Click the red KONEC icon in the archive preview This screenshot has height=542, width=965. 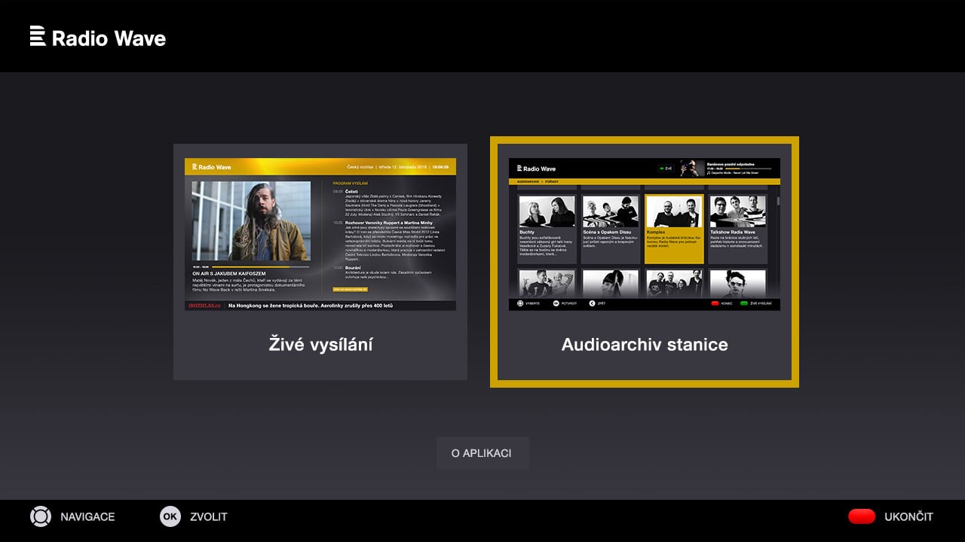tap(715, 303)
